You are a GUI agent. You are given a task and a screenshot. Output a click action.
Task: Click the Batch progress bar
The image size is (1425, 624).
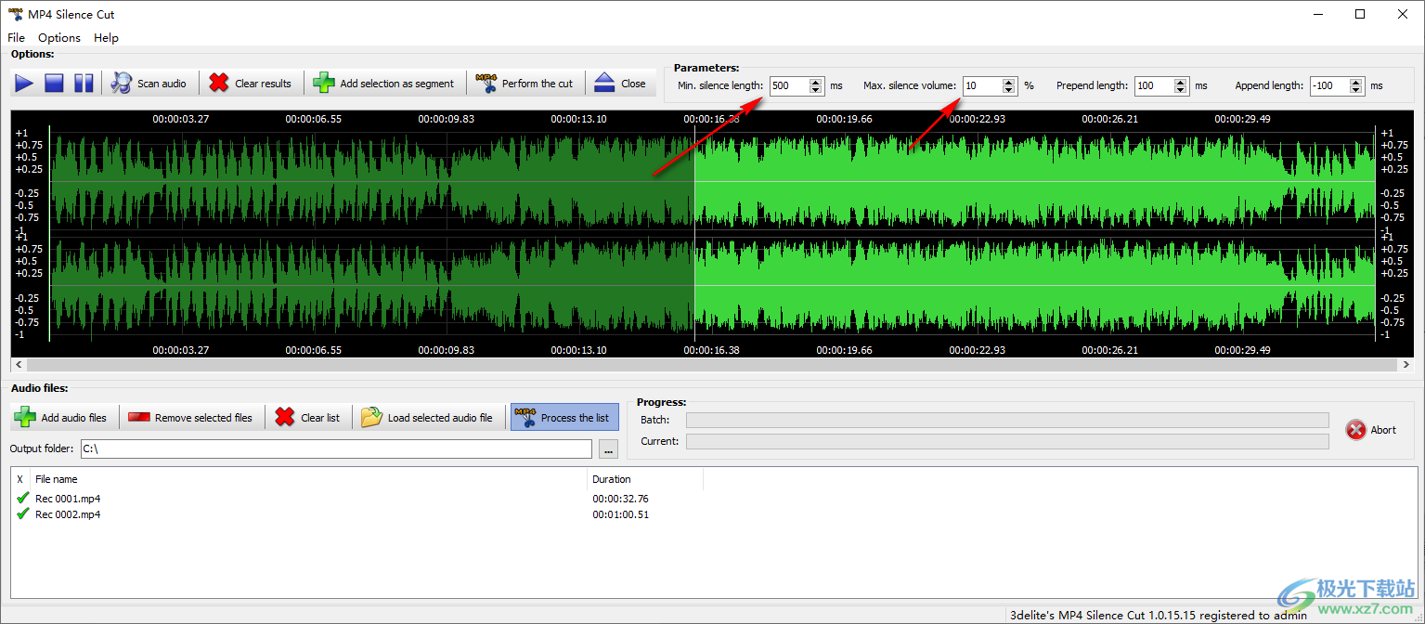point(1007,421)
